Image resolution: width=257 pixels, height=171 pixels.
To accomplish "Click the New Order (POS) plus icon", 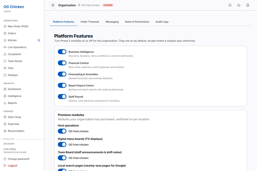I will tap(5, 26).
